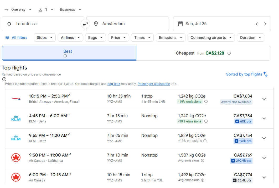279x188 pixels.
Task: Click Air Canada logo on 9:50 PM flight
Action: coord(16,158)
